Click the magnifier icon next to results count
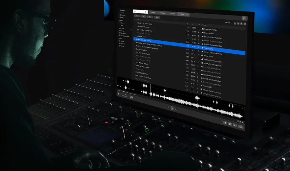Screen dimensions: 290x171 coord(235,23)
